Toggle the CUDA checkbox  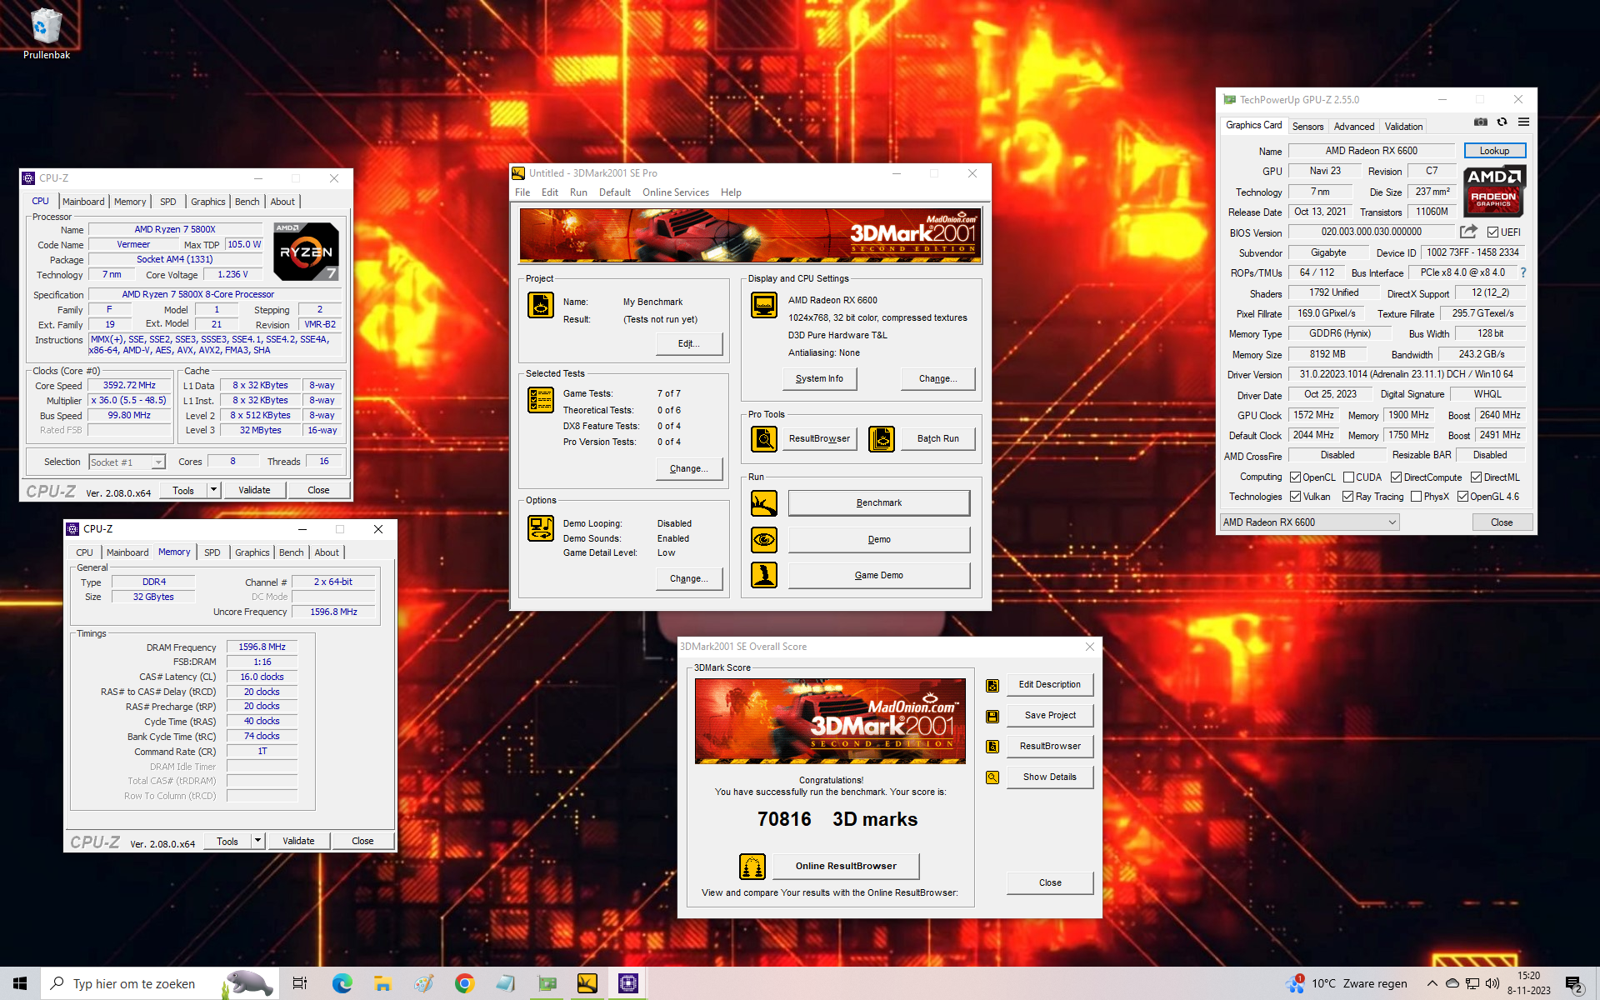coord(1348,477)
